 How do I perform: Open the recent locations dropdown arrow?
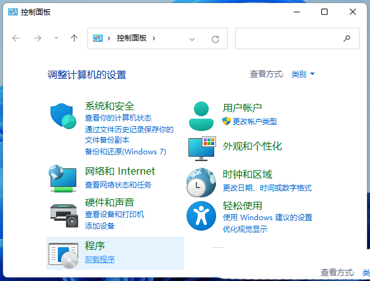[x=56, y=38]
